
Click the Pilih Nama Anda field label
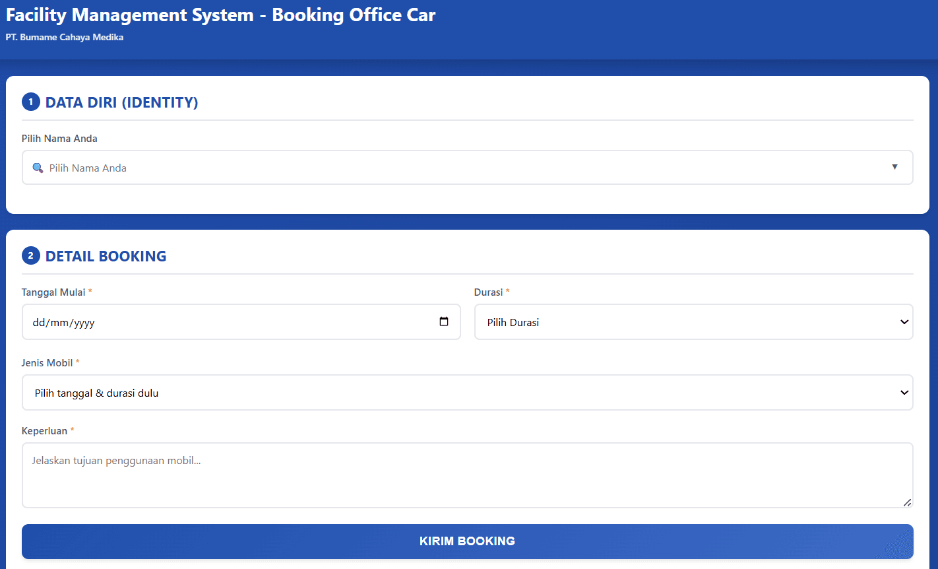point(59,139)
